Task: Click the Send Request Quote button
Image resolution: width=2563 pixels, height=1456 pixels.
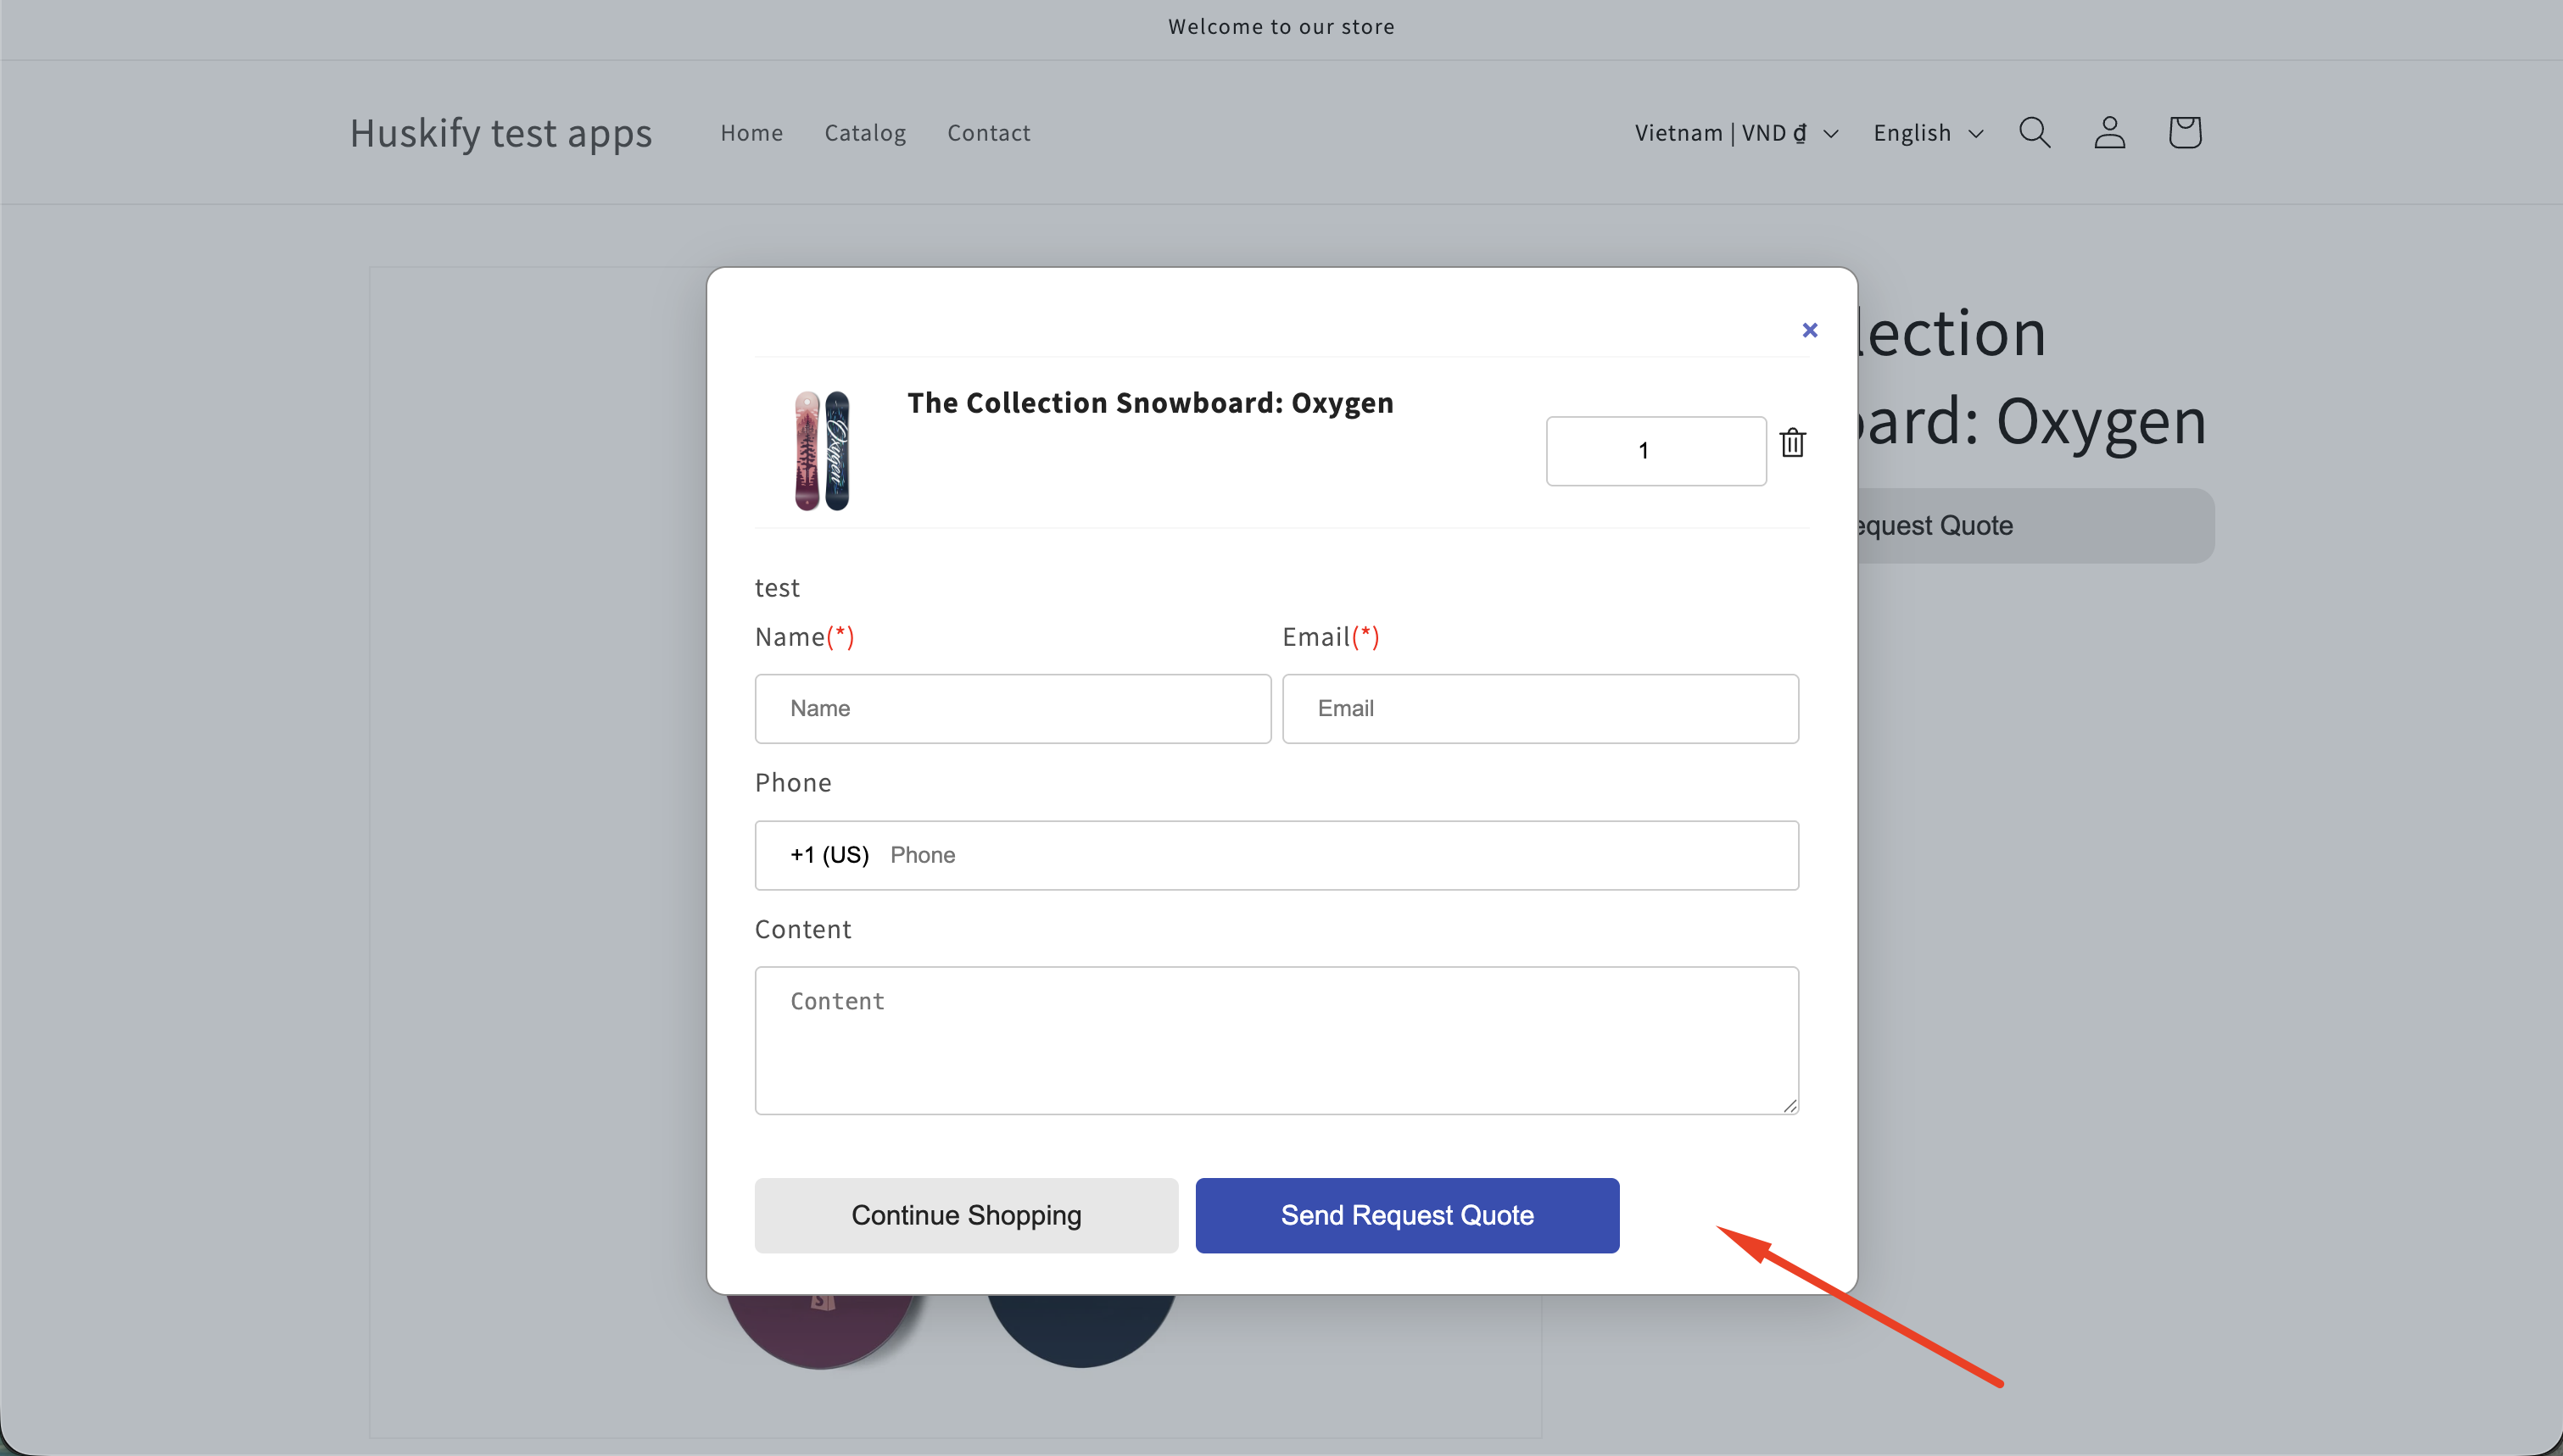Action: [x=1408, y=1215]
